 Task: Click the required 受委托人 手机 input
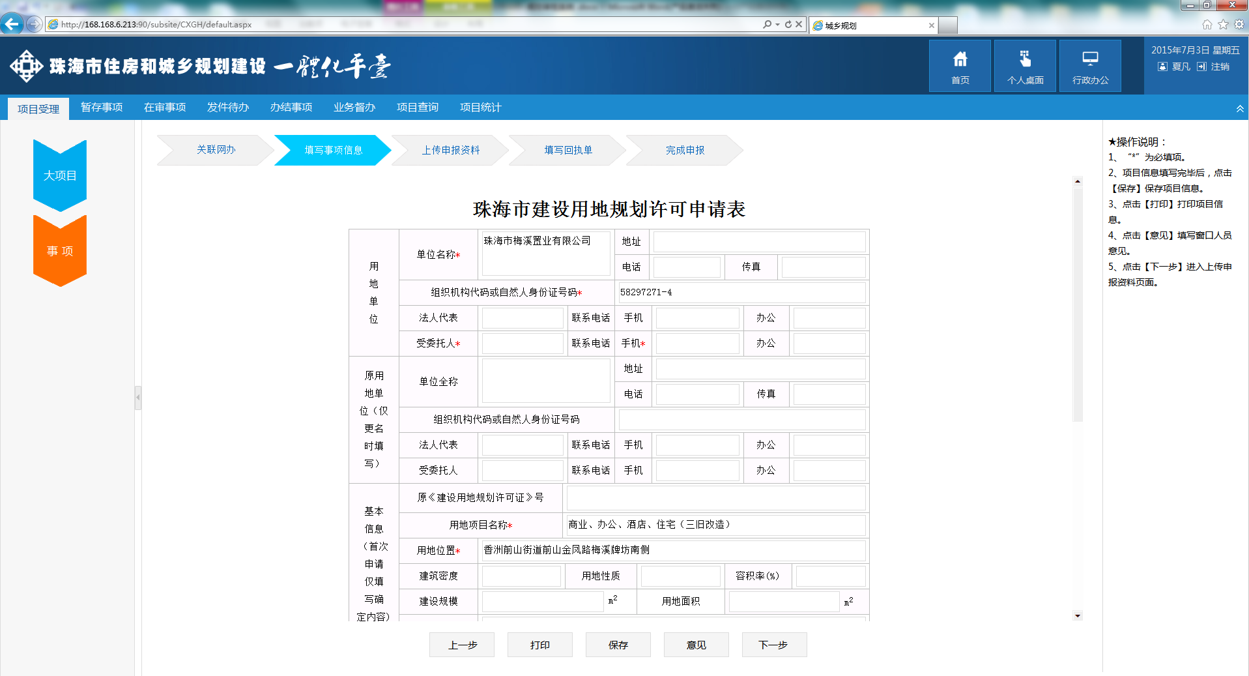tap(698, 343)
